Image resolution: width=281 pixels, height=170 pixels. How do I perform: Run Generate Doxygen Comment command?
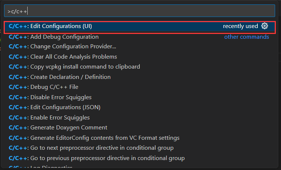coord(69,128)
